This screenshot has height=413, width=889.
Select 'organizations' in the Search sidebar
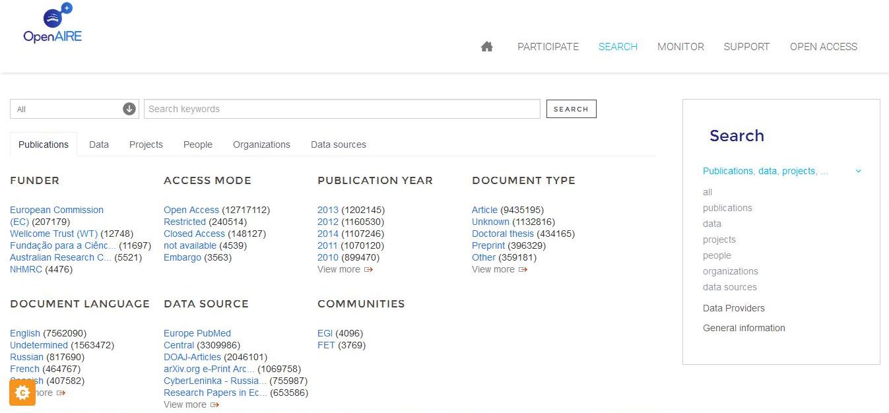[x=731, y=271]
